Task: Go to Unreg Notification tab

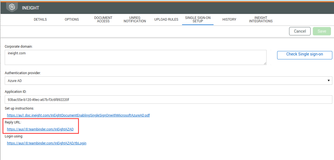Action: [135, 20]
